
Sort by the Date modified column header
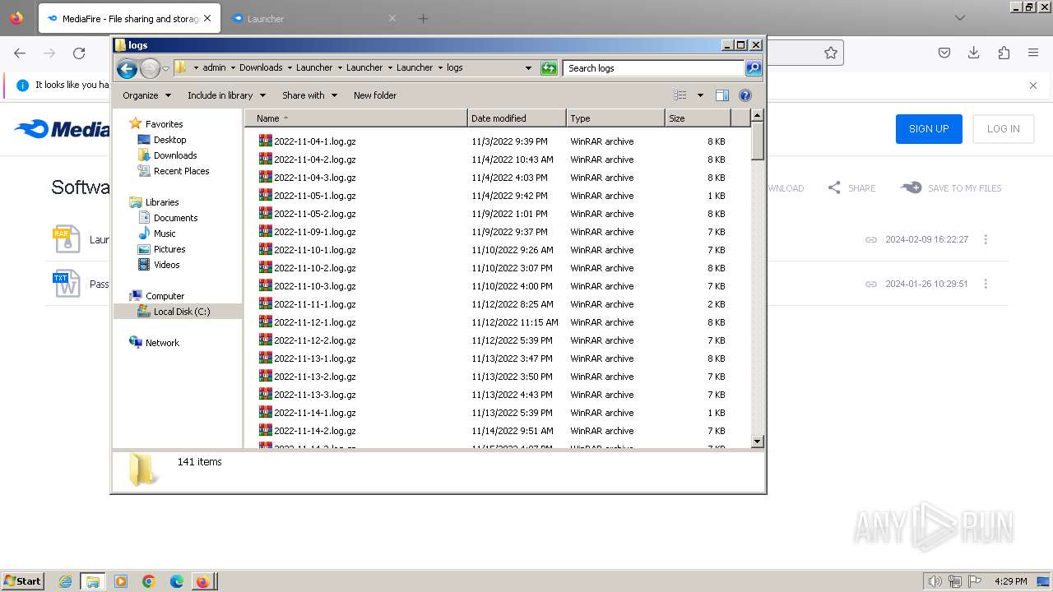pyautogui.click(x=517, y=118)
